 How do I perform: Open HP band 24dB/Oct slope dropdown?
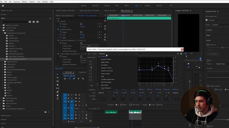click(103, 93)
